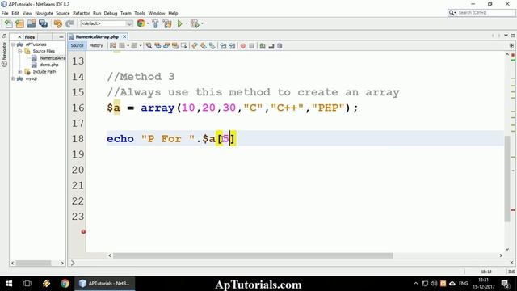Click the Stop Macro Recording icon
Image resolution: width=517 pixels, height=291 pixels.
[x=251, y=46]
